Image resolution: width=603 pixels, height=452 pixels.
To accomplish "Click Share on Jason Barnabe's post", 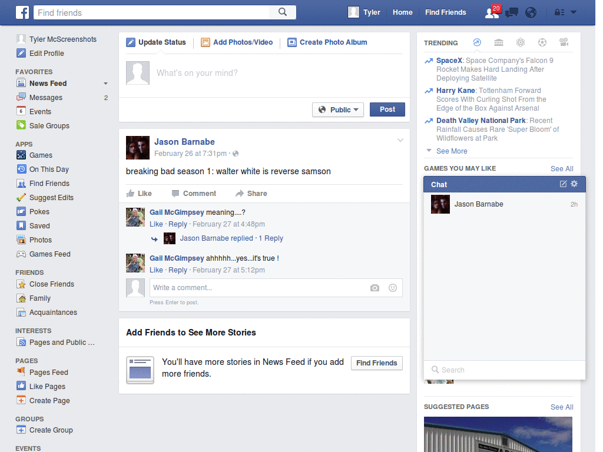I will click(x=251, y=193).
